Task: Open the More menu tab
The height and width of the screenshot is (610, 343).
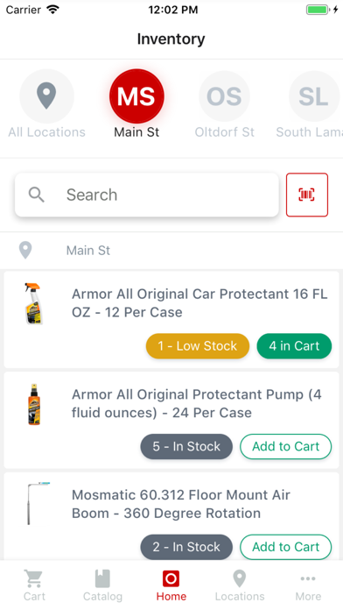Action: point(308,585)
